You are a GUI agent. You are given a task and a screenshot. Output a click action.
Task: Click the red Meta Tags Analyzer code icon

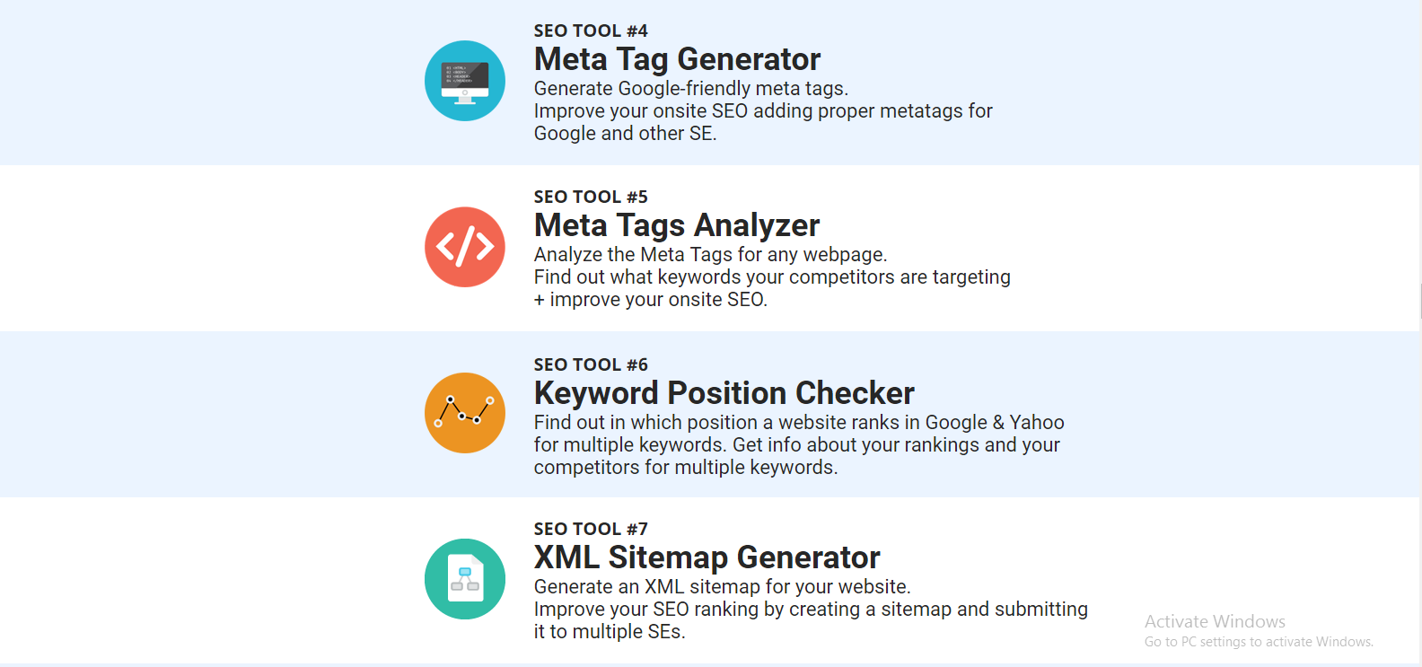pos(465,247)
